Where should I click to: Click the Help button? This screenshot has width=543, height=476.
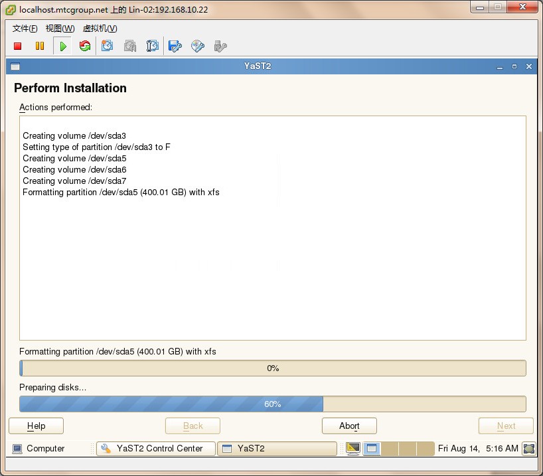pyautogui.click(x=36, y=426)
